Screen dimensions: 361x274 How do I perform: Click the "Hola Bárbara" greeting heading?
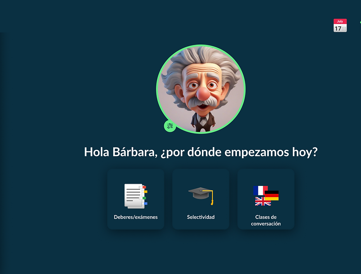(200, 152)
